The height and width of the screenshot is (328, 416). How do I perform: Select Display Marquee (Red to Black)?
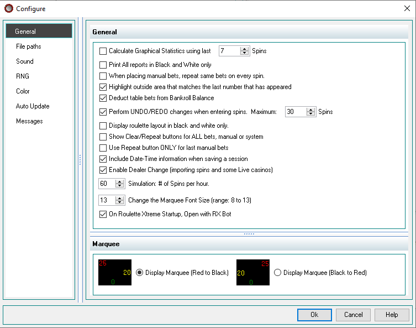coord(140,273)
